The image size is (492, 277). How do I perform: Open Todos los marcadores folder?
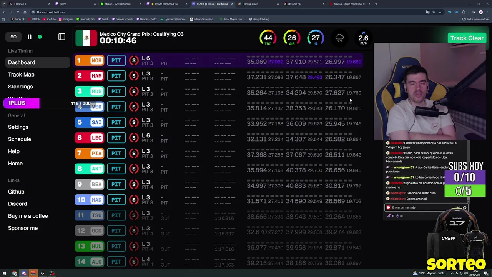(476, 19)
